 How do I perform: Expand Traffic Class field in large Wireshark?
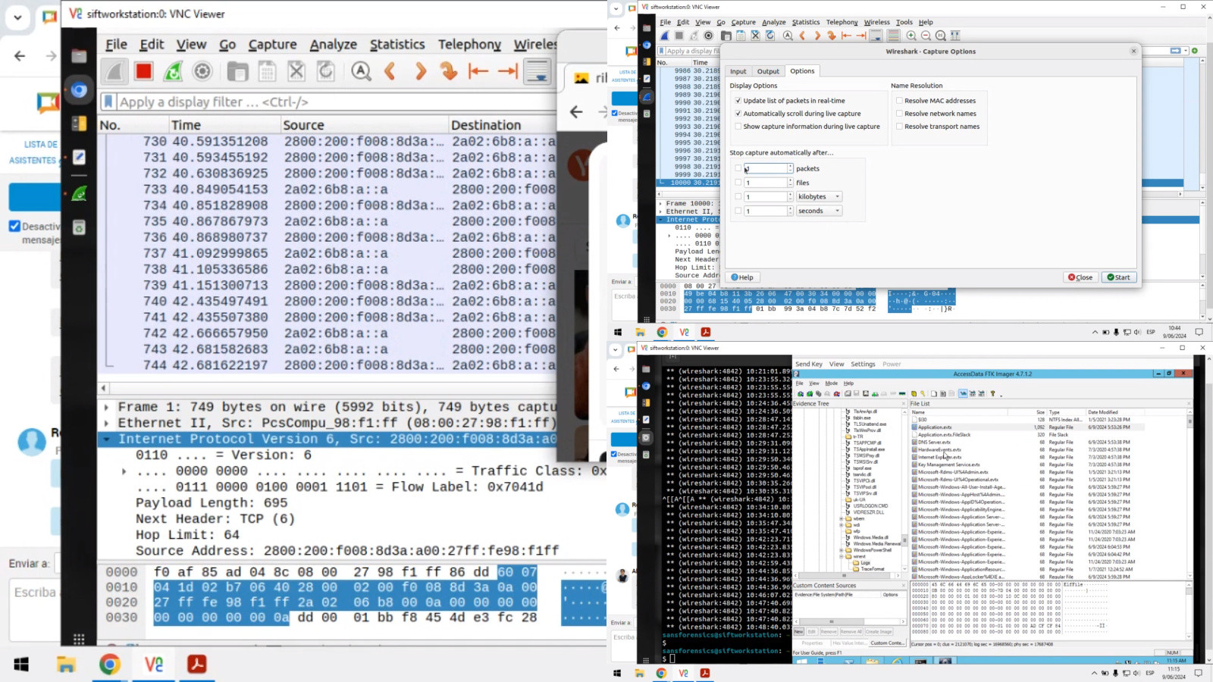[x=124, y=471]
